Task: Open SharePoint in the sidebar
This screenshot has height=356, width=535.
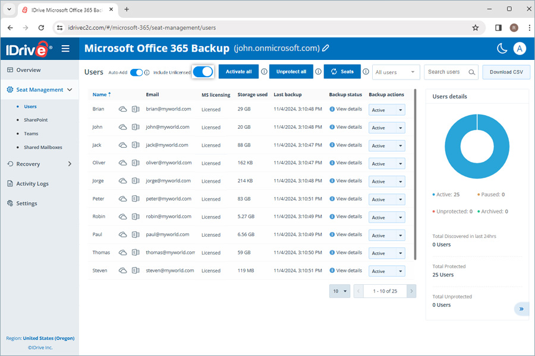Action: 36,120
